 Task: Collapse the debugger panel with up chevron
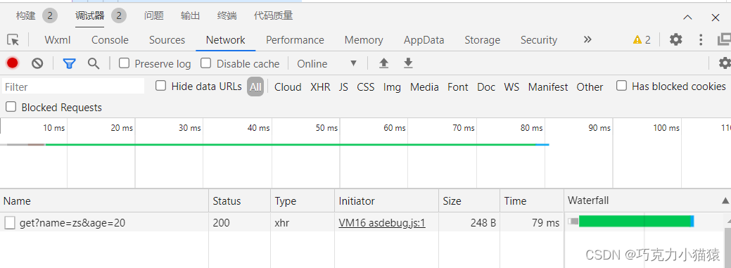click(x=687, y=18)
